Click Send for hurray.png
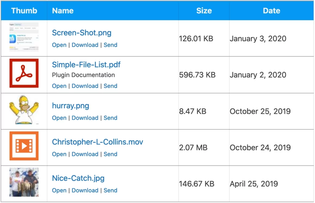The image size is (315, 203). click(x=110, y=118)
